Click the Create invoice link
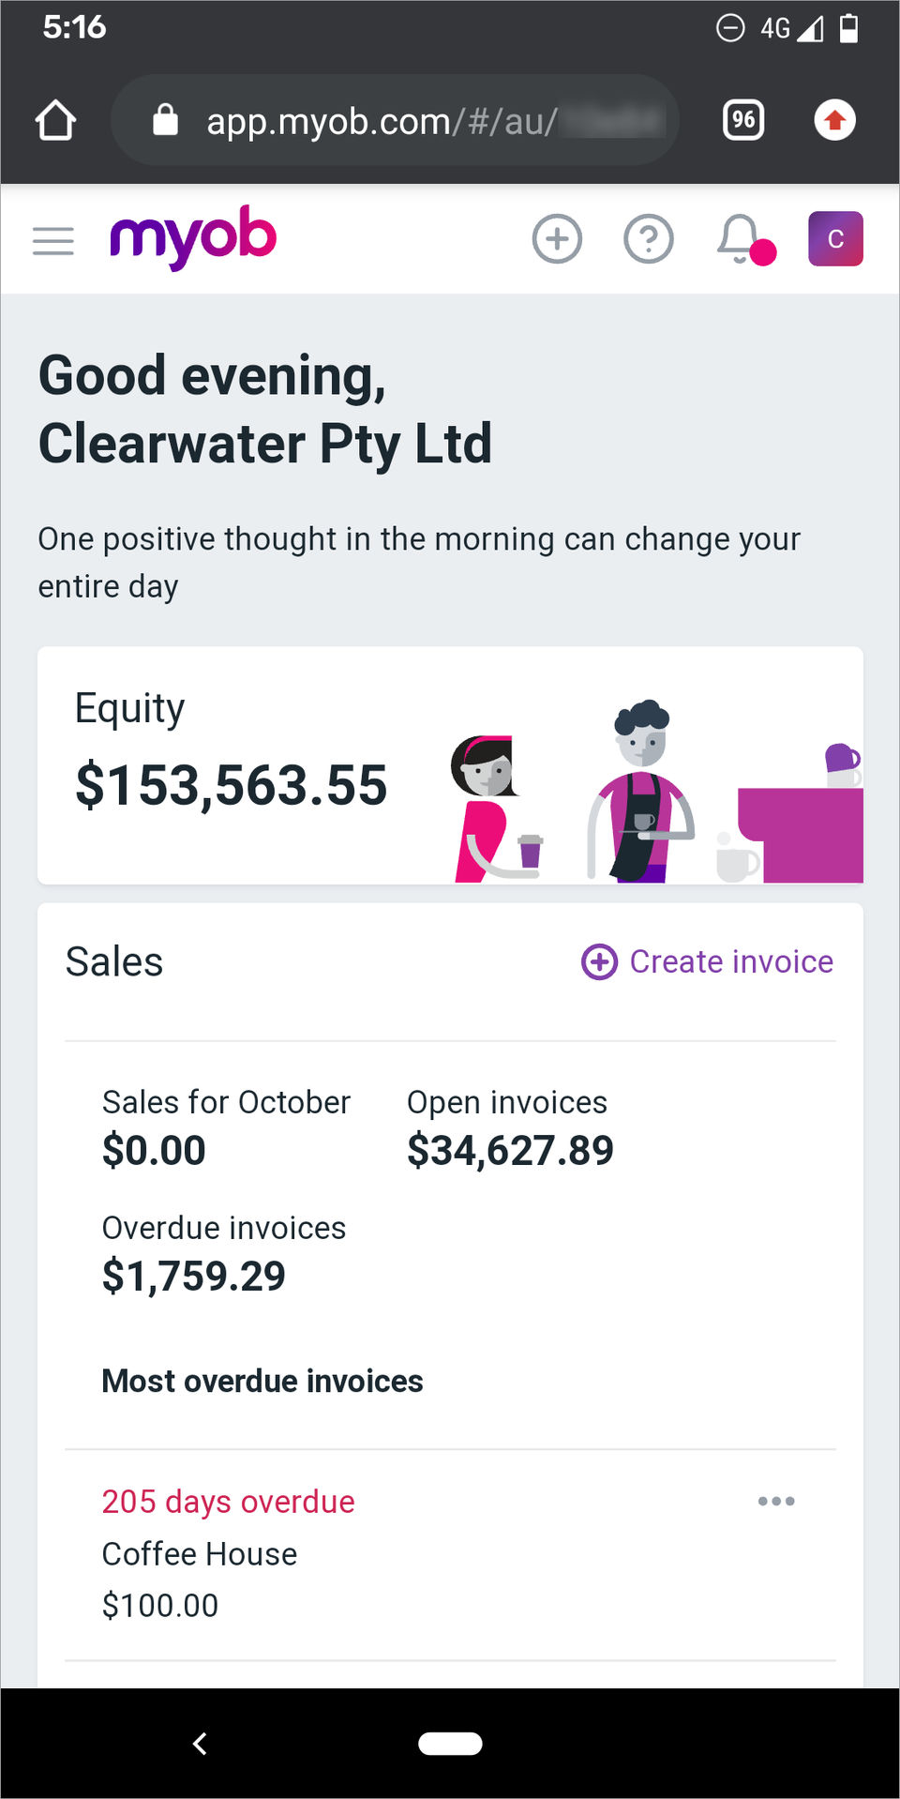This screenshot has height=1799, width=900. (708, 961)
